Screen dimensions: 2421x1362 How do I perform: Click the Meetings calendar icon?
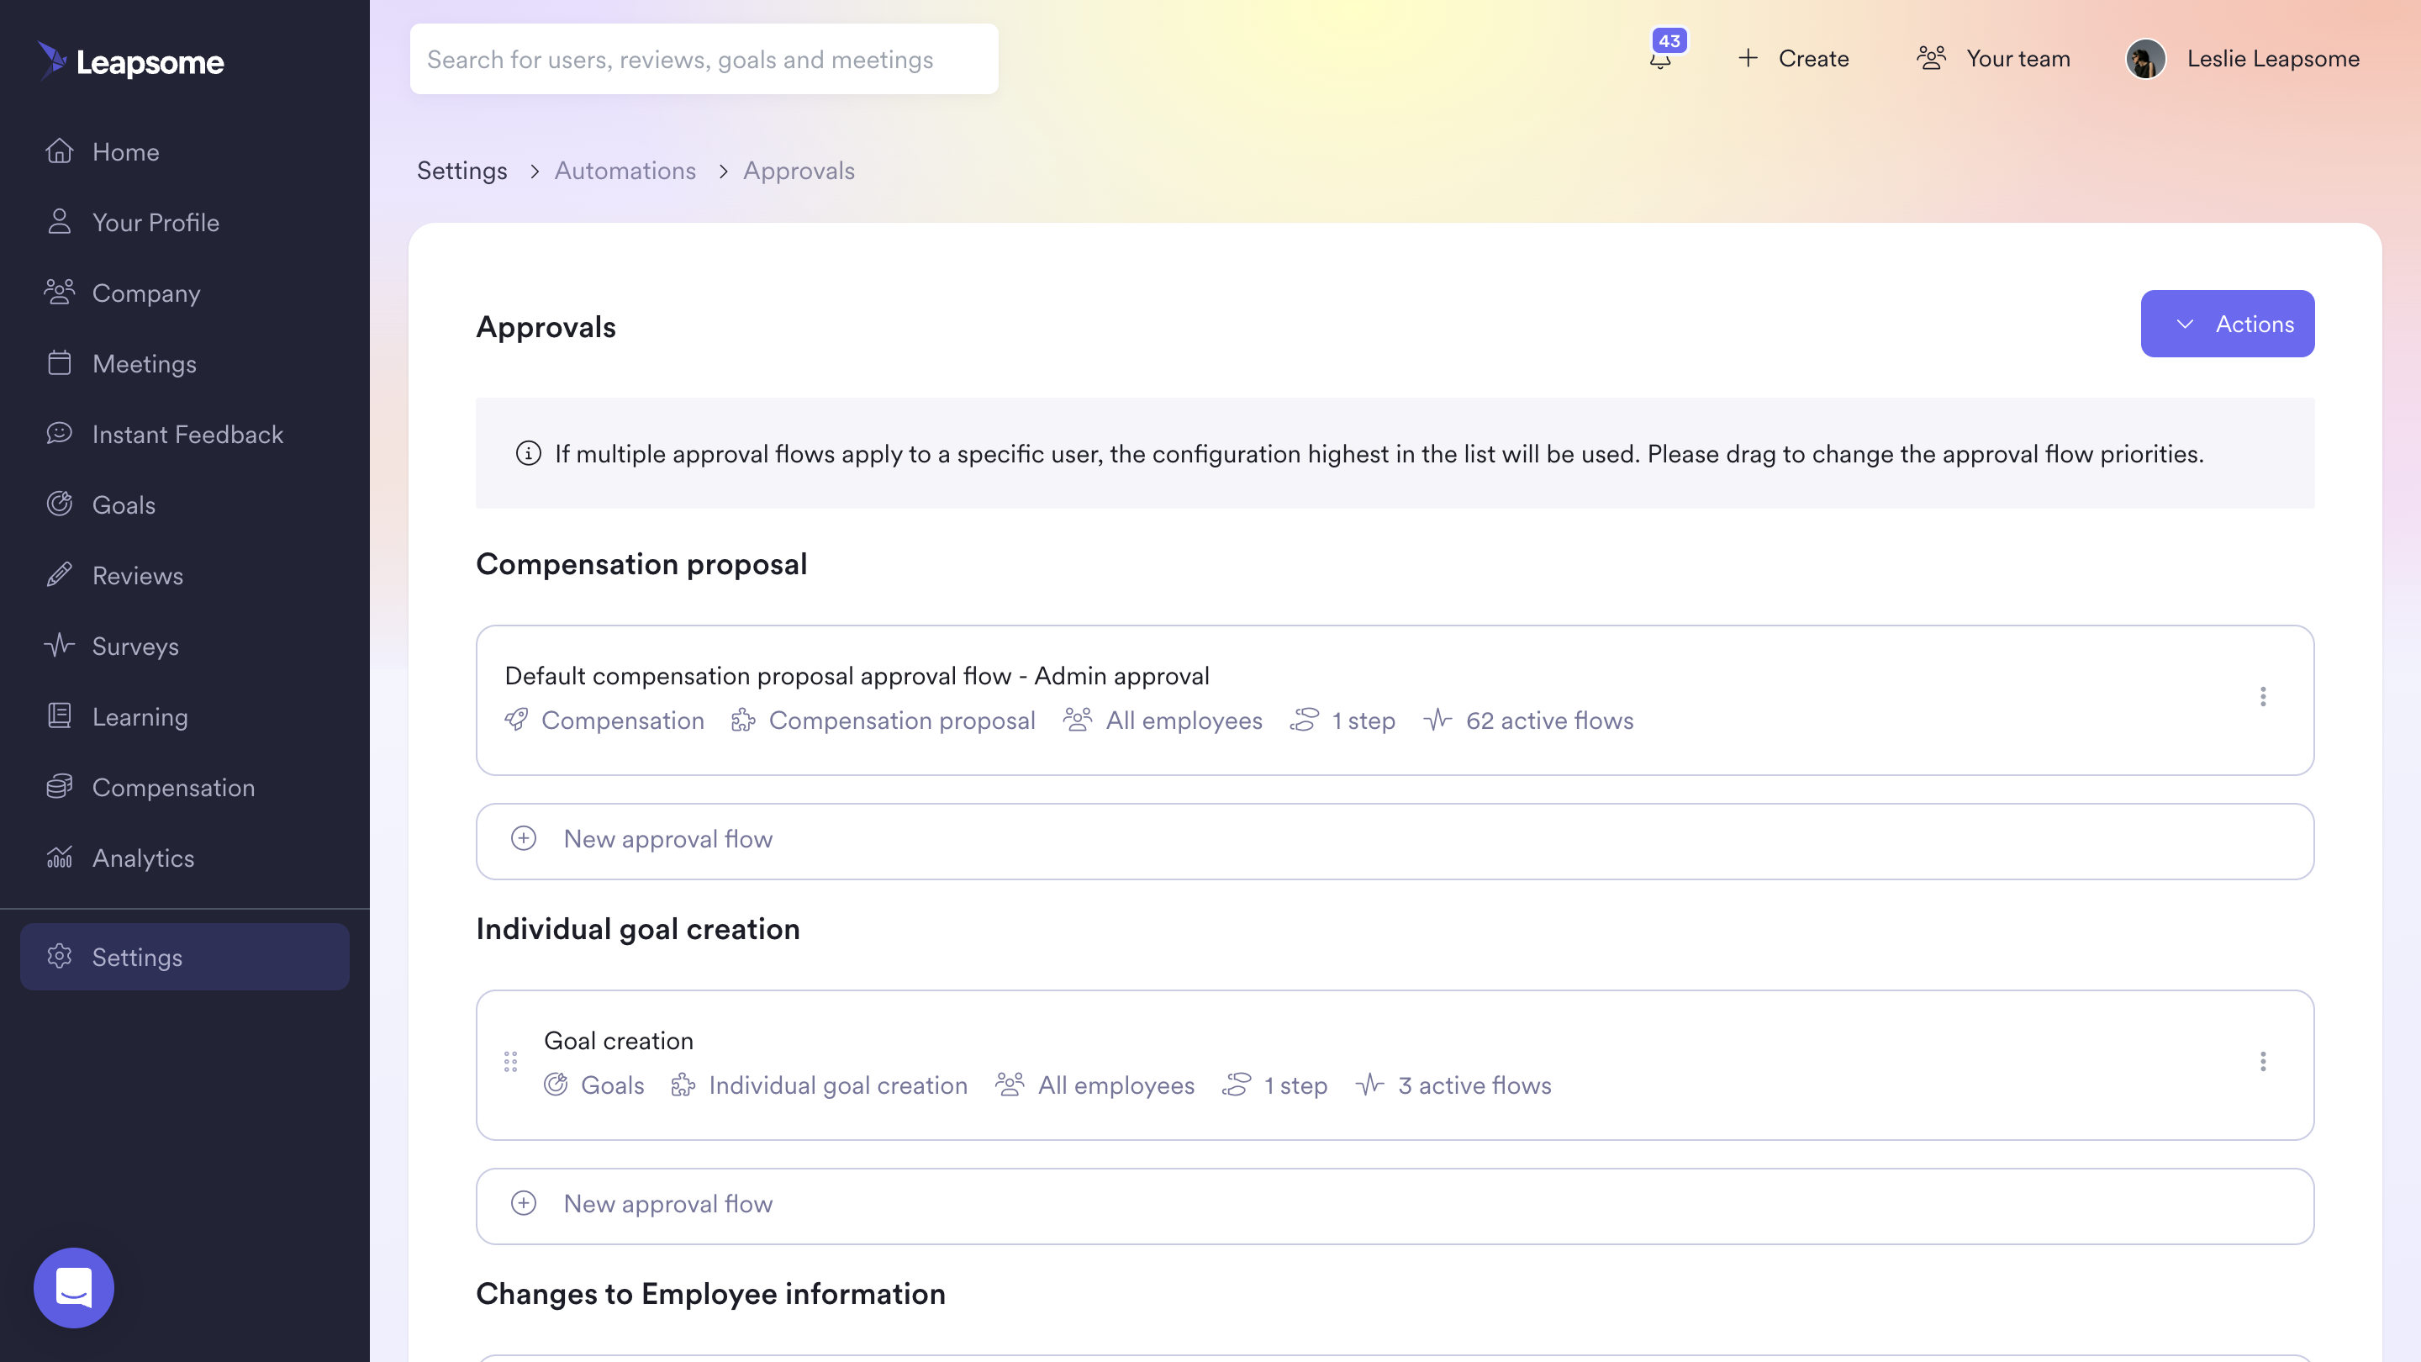pyautogui.click(x=59, y=363)
